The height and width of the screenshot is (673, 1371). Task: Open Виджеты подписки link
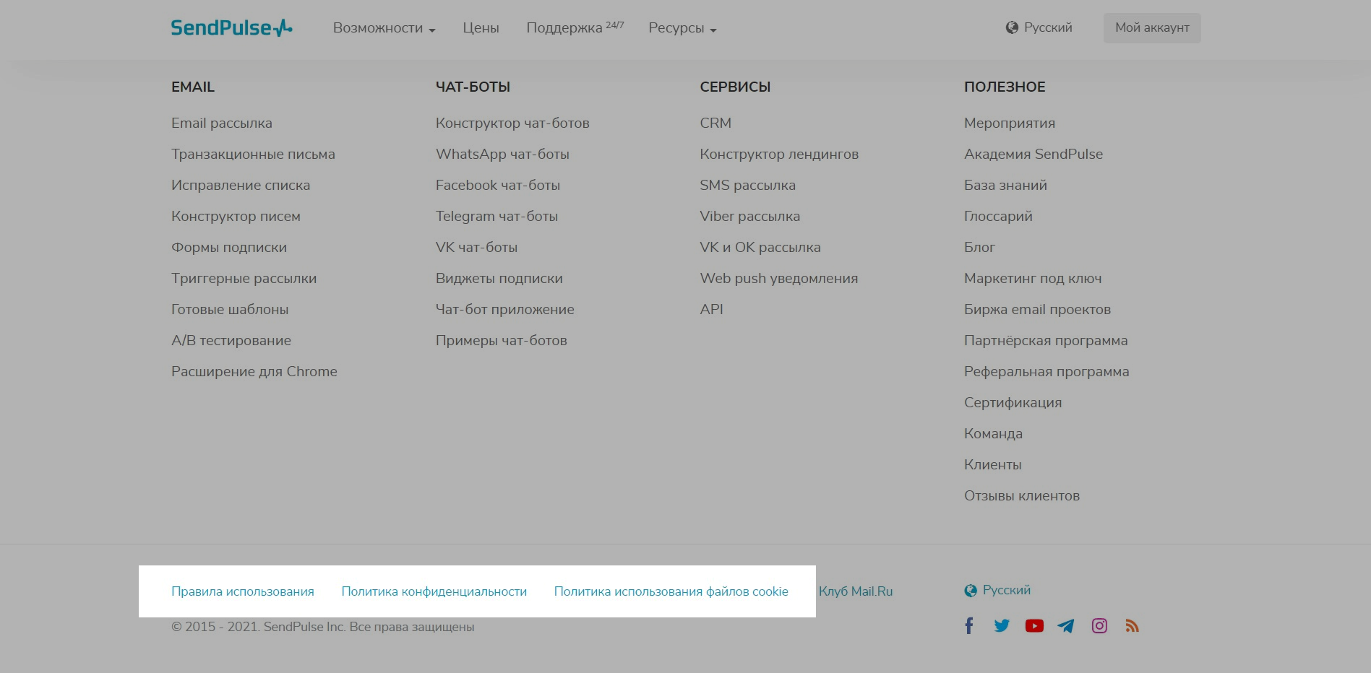[x=499, y=279]
